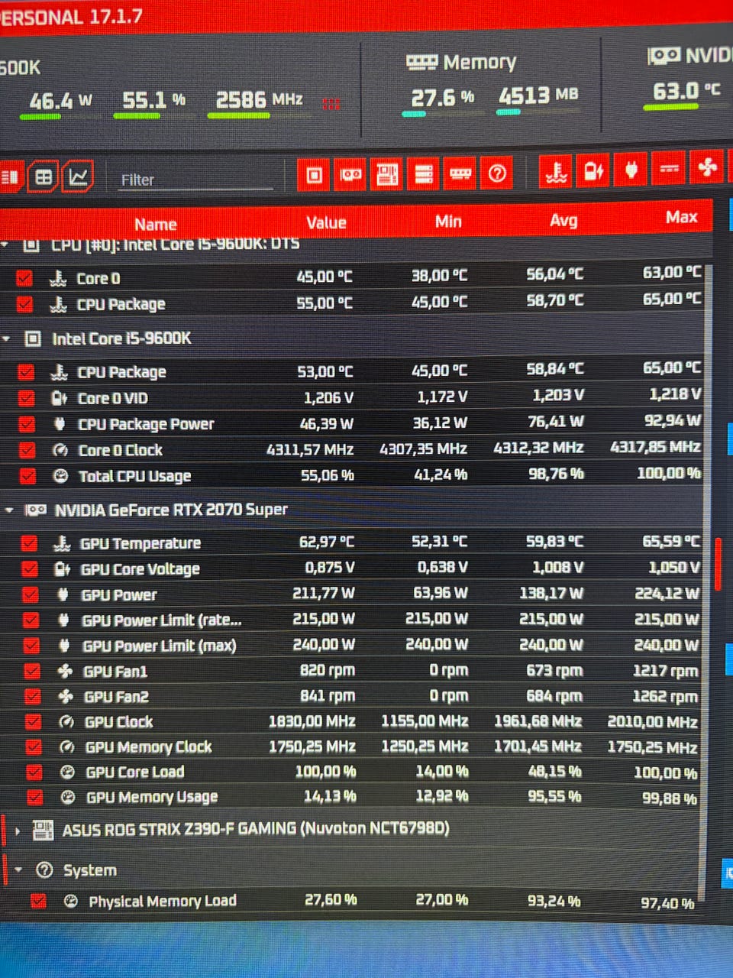Collapse the Intel Core i5-9600K group

(x=8, y=338)
